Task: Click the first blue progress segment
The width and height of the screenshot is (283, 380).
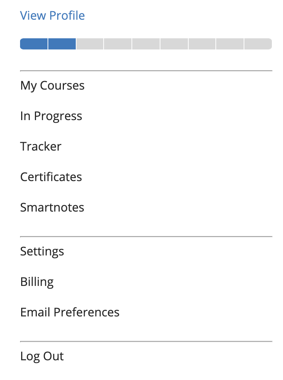Action: pyautogui.click(x=34, y=44)
